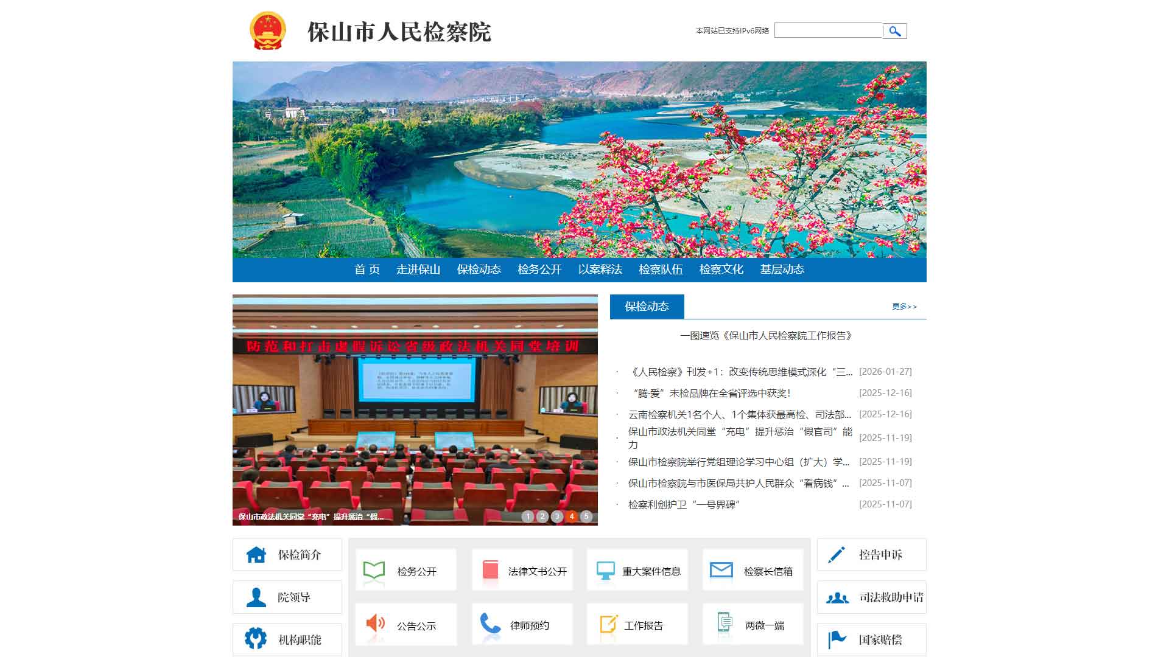Click the speaker icon for 公告公示
Image resolution: width=1158 pixels, height=657 pixels.
[375, 623]
